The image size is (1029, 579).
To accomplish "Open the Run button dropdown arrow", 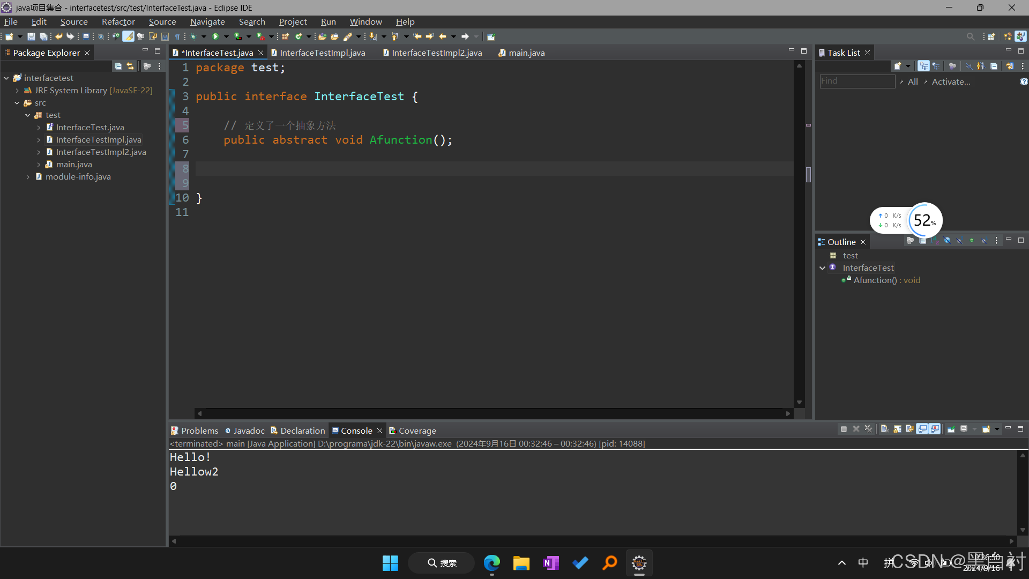I will 226,36.
